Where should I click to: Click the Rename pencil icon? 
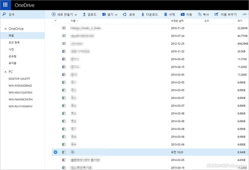coord(216,14)
